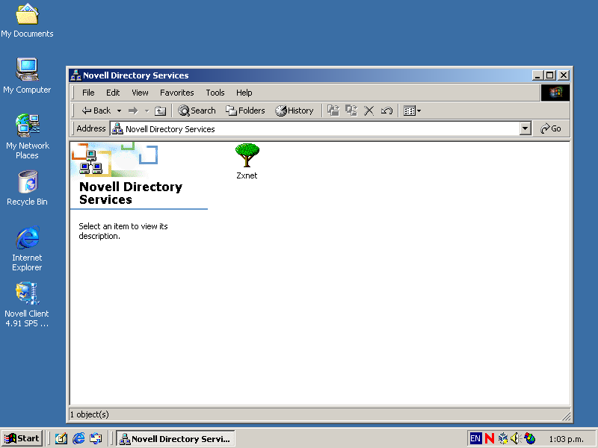The width and height of the screenshot is (598, 448).
Task: Click the Show Desktop quick launch icon
Action: pos(61,438)
